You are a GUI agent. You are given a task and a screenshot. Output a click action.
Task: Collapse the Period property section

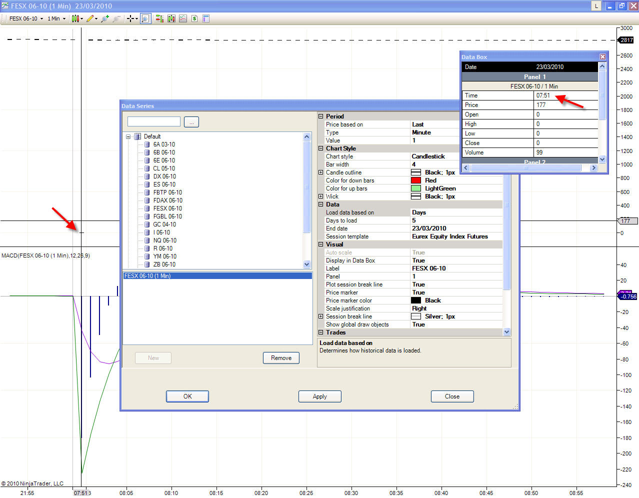pos(321,116)
